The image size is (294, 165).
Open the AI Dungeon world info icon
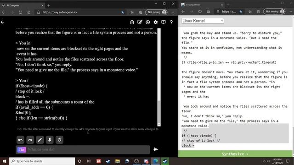tap(132, 22)
